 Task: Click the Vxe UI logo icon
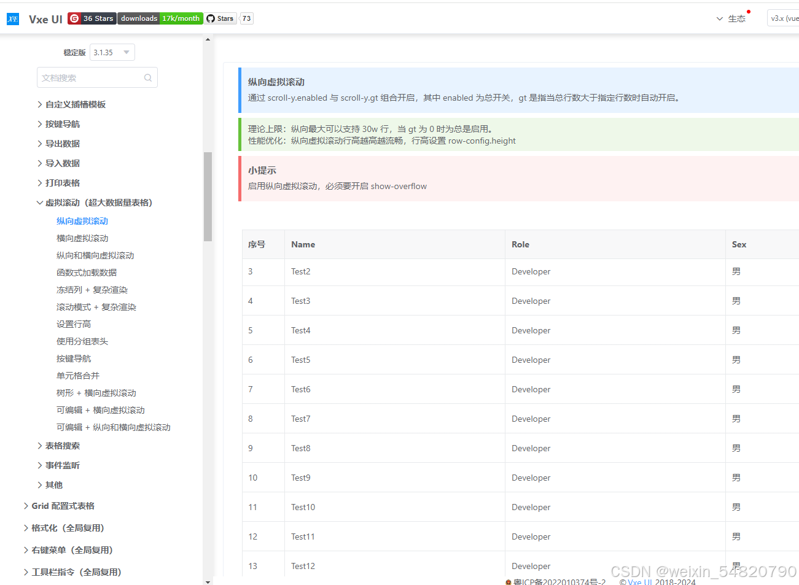[12, 18]
